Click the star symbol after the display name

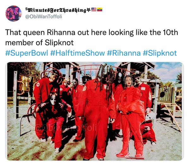88,10
